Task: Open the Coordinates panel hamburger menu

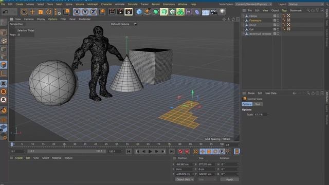Action: tap(175, 158)
